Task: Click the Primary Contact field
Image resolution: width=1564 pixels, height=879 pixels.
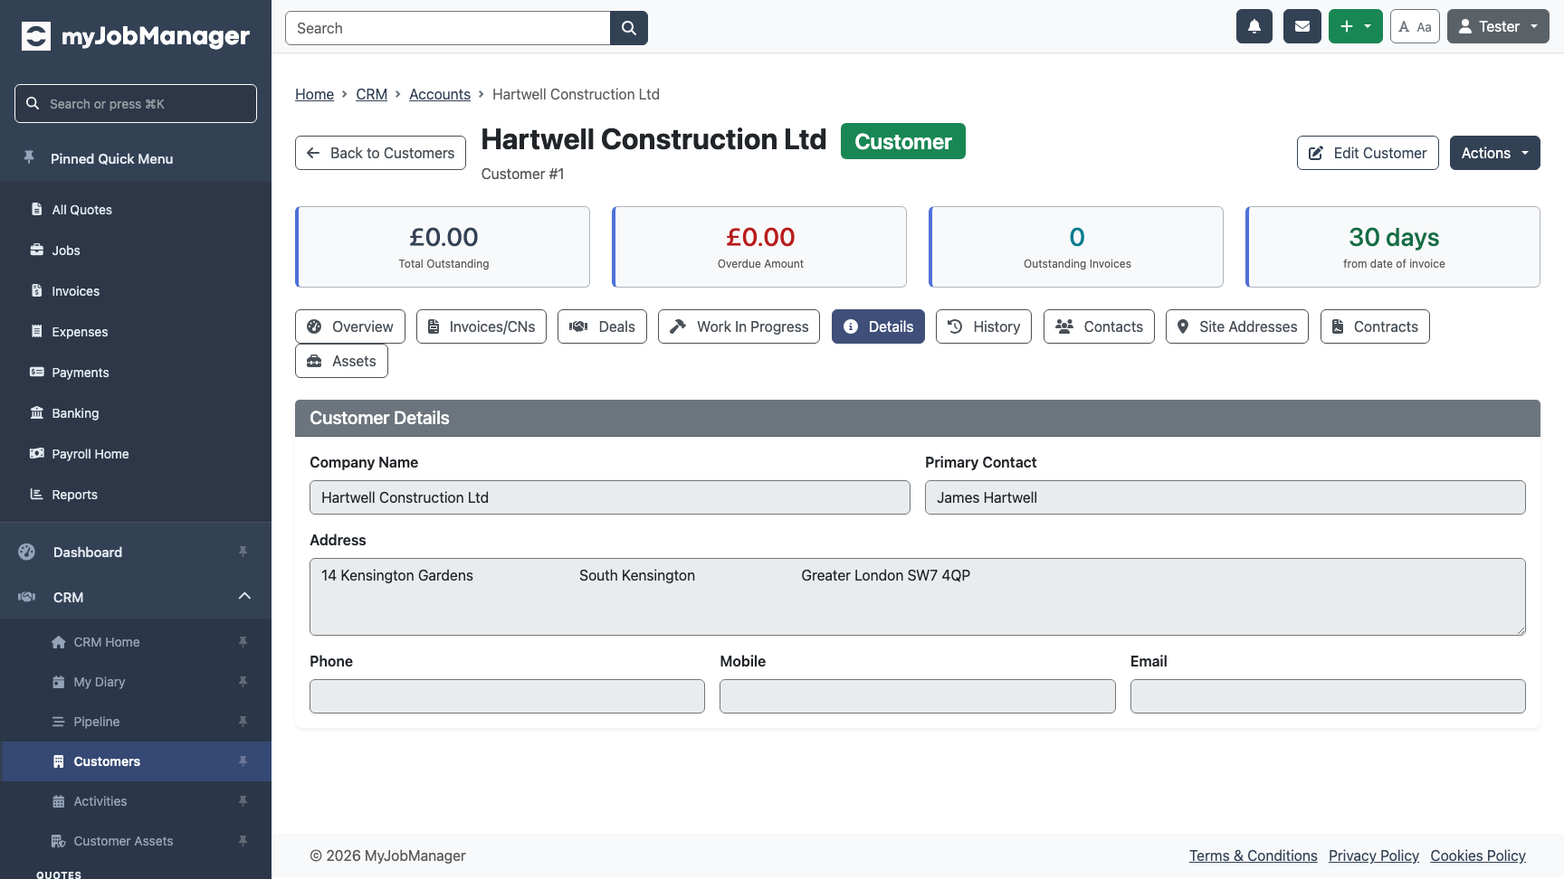Action: pyautogui.click(x=1225, y=497)
